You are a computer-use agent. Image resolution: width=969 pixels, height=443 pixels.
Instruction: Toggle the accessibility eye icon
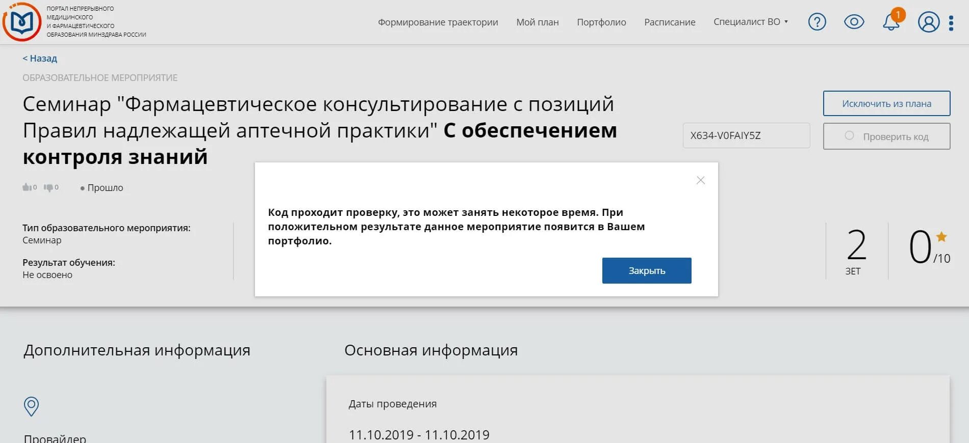click(854, 22)
